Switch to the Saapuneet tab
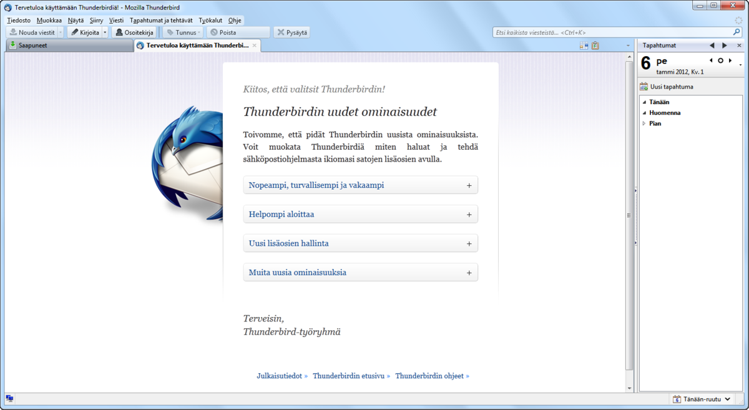The height and width of the screenshot is (410, 749). pos(69,46)
